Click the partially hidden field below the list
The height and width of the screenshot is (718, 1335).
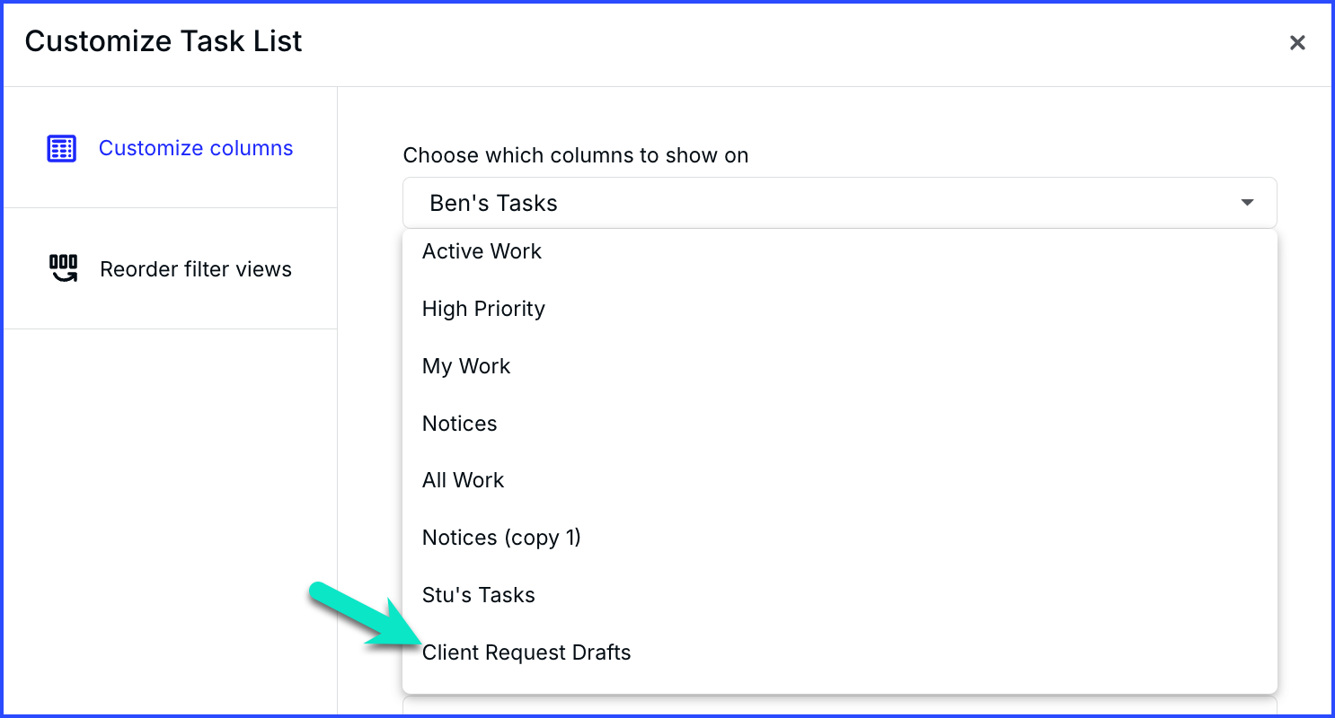tap(839, 705)
